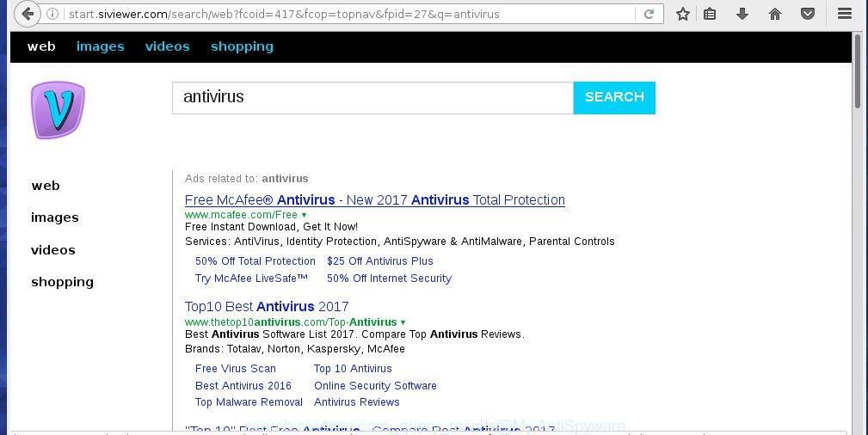Image resolution: width=868 pixels, height=435 pixels.
Task: Expand dropdown arrow next to thetop10antivirus.com URL
Action: click(x=403, y=322)
